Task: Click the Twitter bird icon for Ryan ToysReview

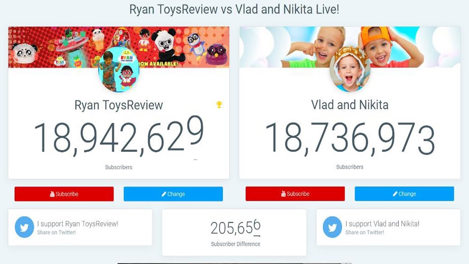Action: click(24, 227)
